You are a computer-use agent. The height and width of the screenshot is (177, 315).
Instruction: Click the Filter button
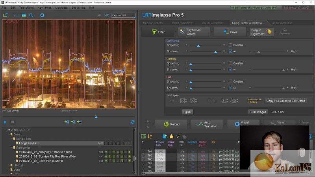coord(158,32)
